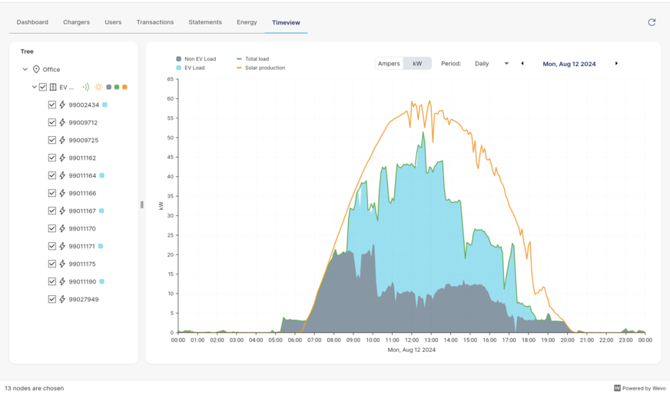Image resolution: width=670 pixels, height=395 pixels.
Task: Click the EV Load legend swatch
Action: 179,68
